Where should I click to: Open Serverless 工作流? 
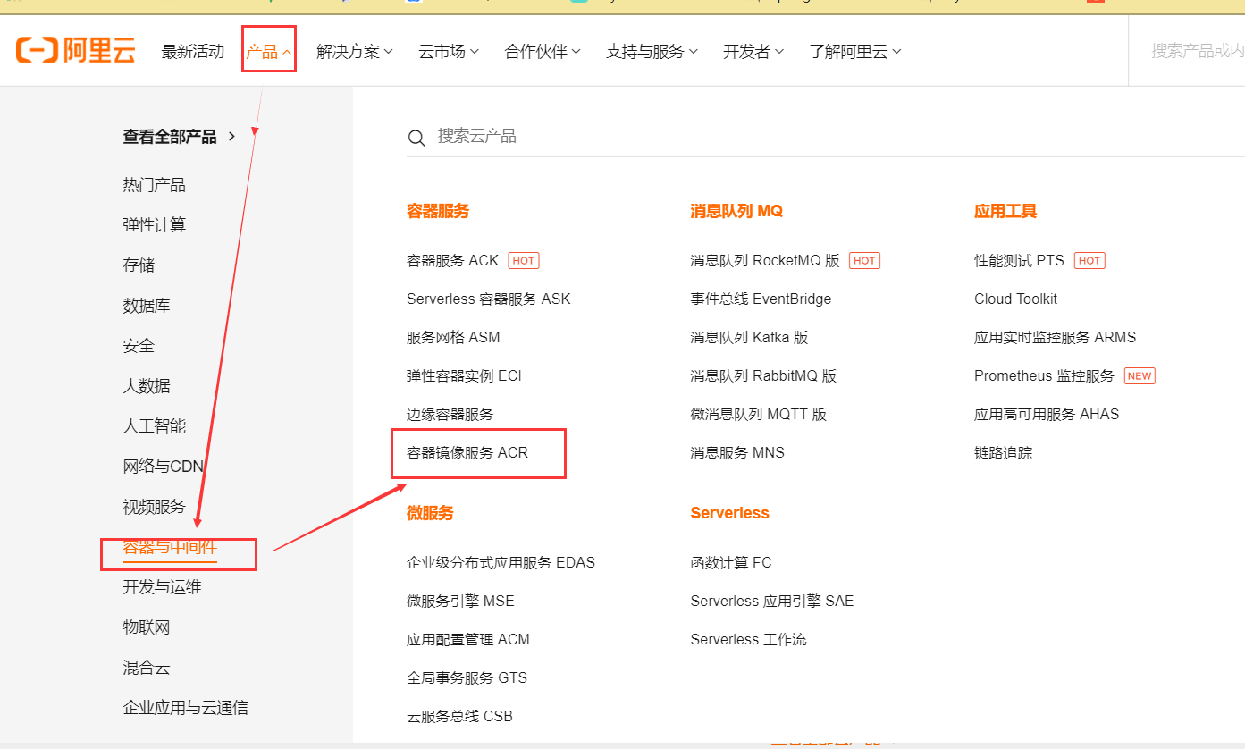[x=748, y=640]
